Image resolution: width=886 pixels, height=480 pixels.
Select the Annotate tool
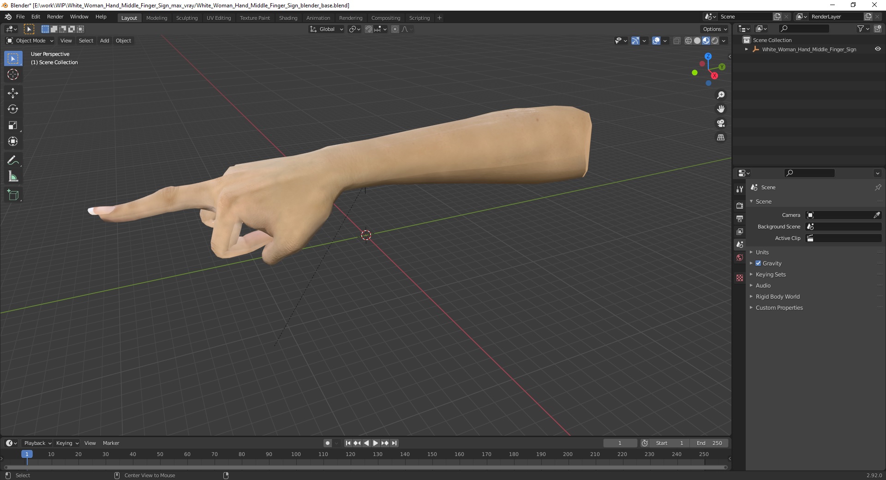point(13,160)
